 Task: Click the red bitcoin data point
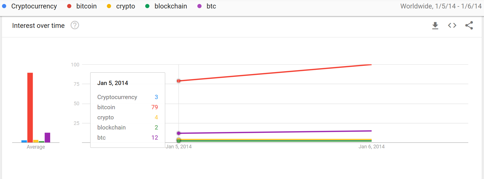179,81
